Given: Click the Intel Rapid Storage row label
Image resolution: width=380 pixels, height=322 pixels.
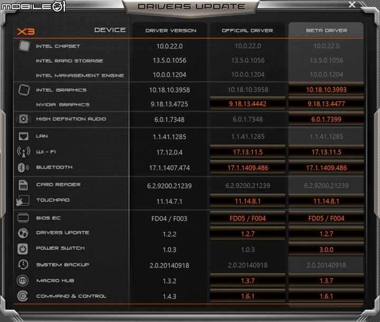Looking at the screenshot, I should coord(69,61).
